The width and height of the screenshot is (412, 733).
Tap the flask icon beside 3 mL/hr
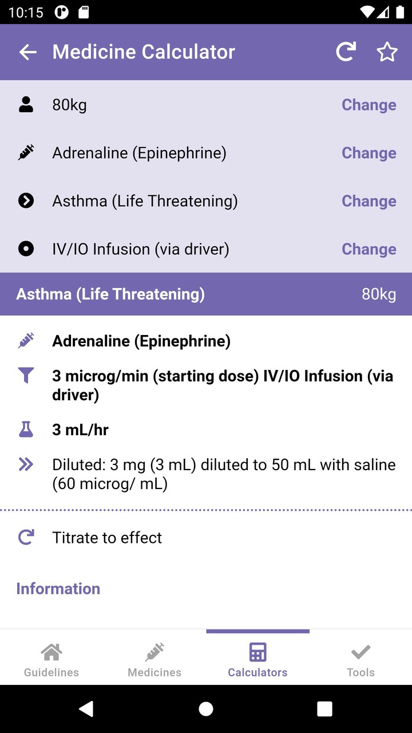coord(26,429)
